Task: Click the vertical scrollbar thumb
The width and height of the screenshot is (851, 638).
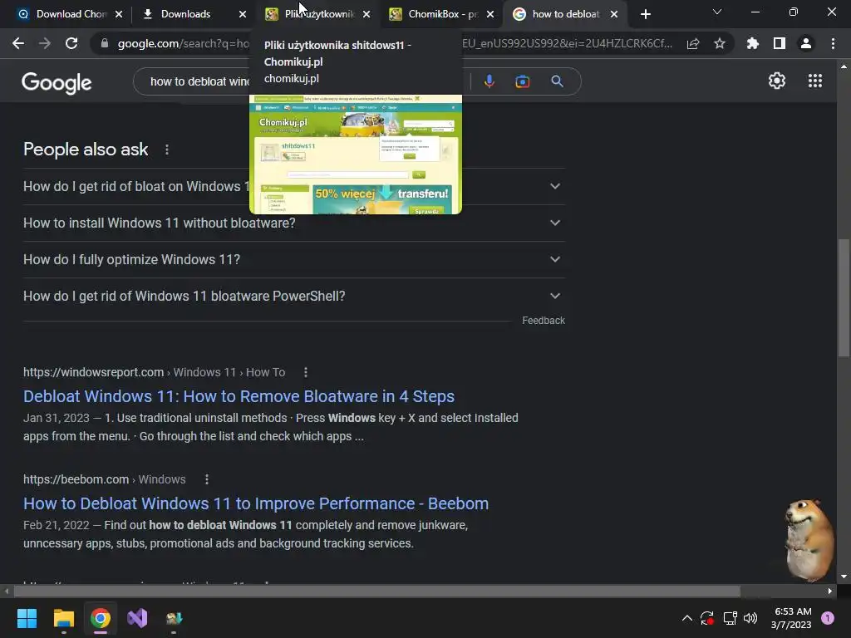Action: click(x=844, y=297)
